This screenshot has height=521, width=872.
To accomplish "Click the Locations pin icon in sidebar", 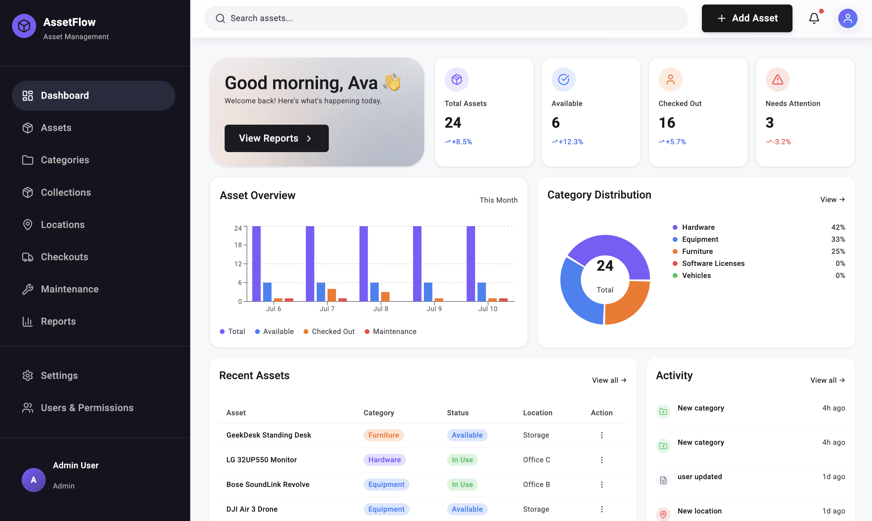I will pos(27,225).
